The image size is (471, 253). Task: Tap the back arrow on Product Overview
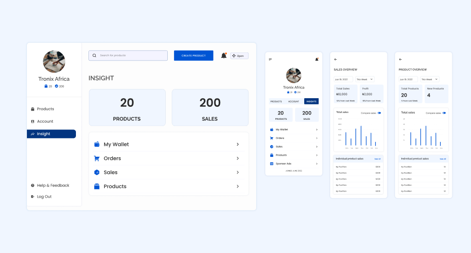click(400, 59)
